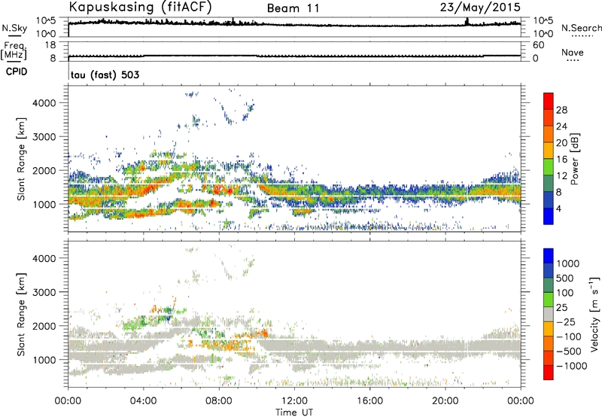Click the 3000 tick on power panel axis
Viewport: 602px width, 417px height.
click(x=44, y=137)
